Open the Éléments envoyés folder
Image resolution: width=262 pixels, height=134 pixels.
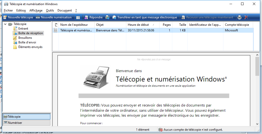[30, 47]
